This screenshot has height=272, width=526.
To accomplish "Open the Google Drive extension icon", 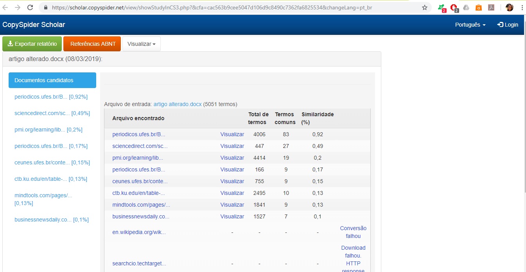I will coord(466,7).
